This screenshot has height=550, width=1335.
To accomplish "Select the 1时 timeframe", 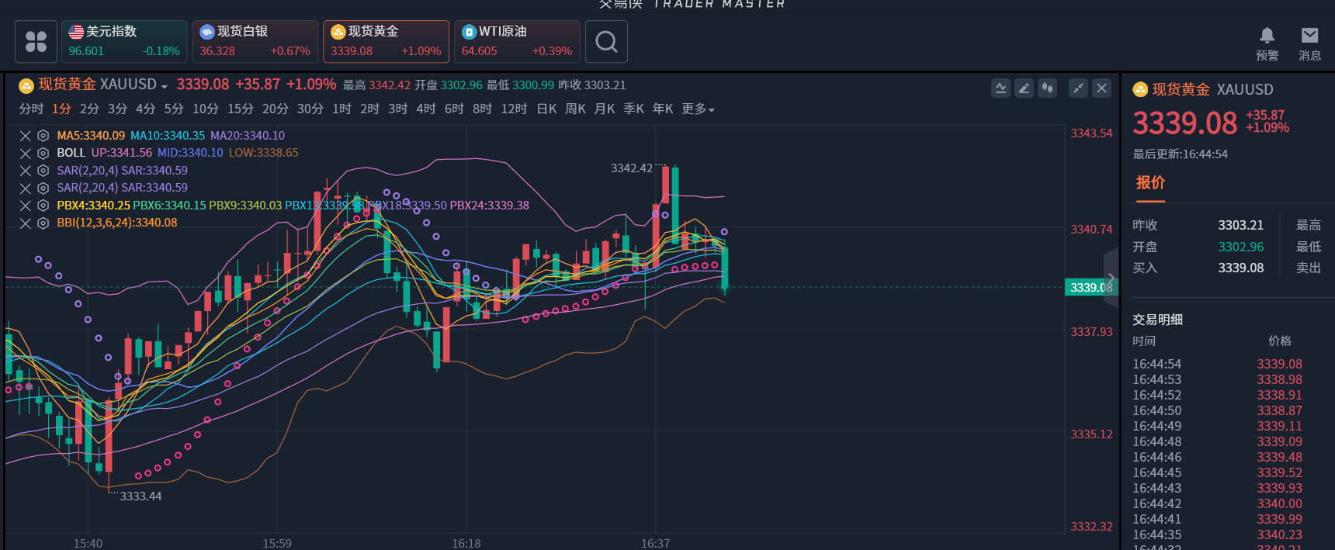I will coord(342,109).
